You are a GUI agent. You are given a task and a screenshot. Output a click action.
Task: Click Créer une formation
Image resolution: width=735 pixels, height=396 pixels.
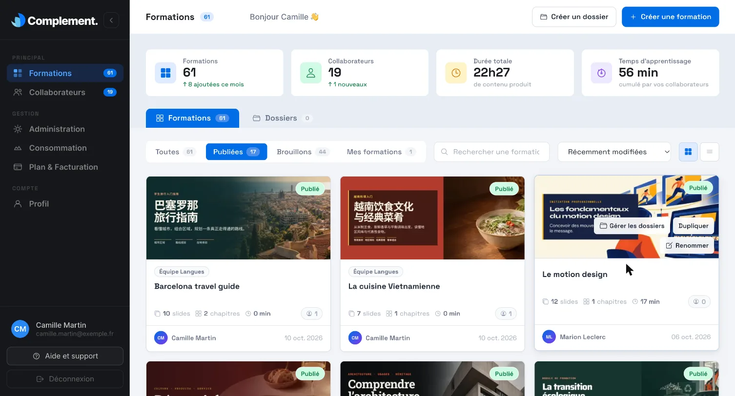click(x=671, y=17)
